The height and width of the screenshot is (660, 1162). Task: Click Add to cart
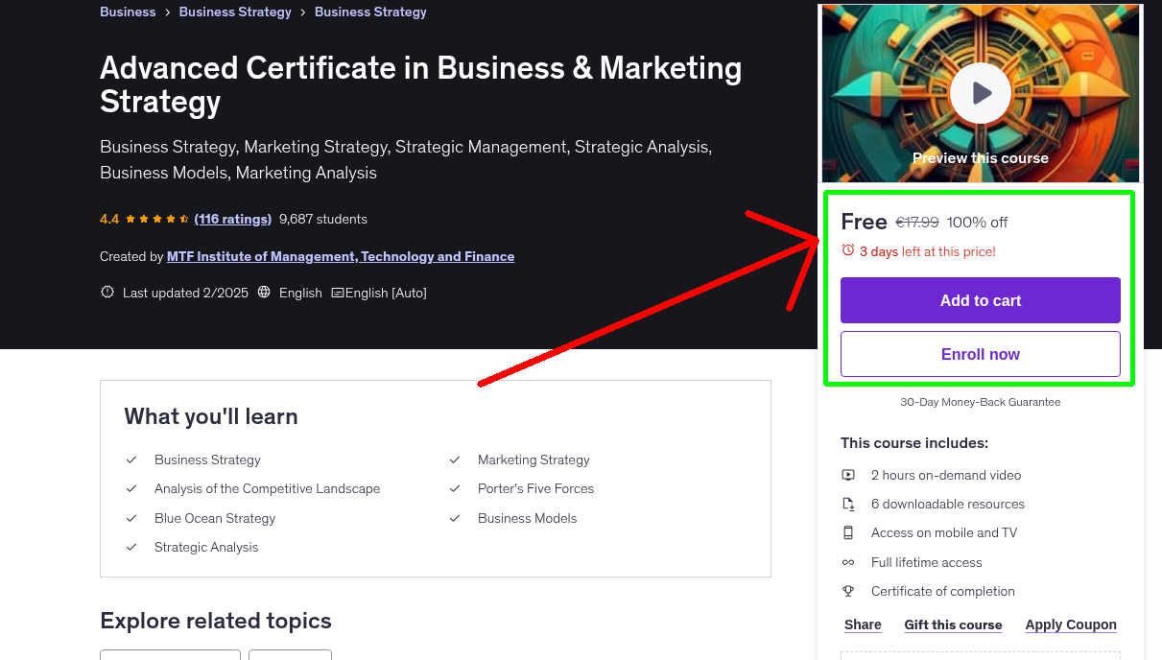pyautogui.click(x=980, y=300)
